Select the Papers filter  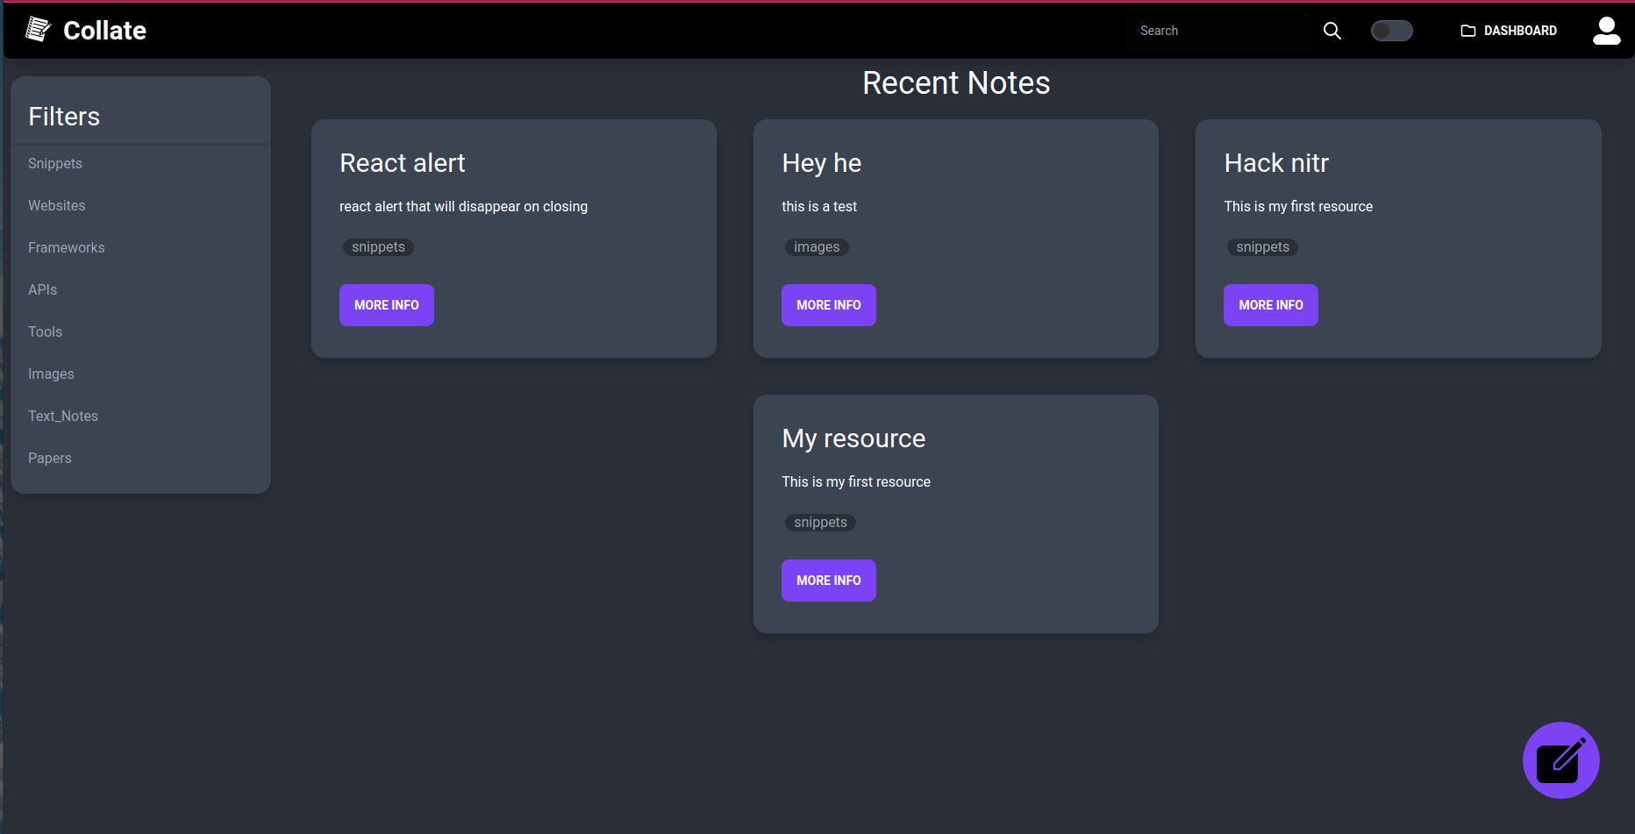coord(49,458)
